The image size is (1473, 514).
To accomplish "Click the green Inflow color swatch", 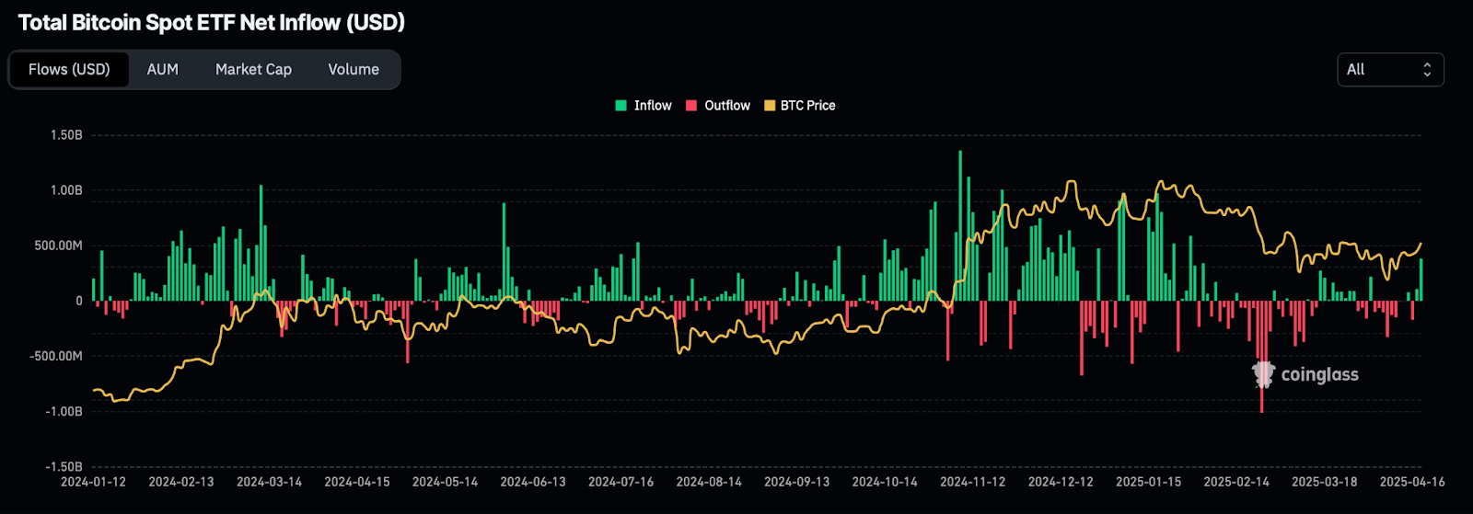I will tap(621, 106).
